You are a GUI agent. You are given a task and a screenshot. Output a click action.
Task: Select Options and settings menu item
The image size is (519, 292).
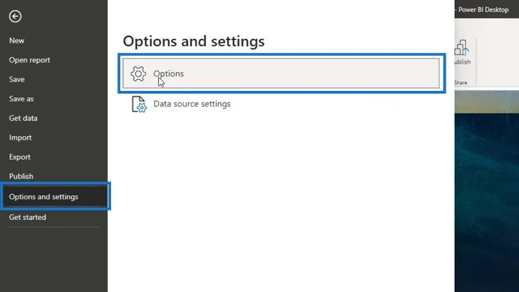[x=55, y=197]
